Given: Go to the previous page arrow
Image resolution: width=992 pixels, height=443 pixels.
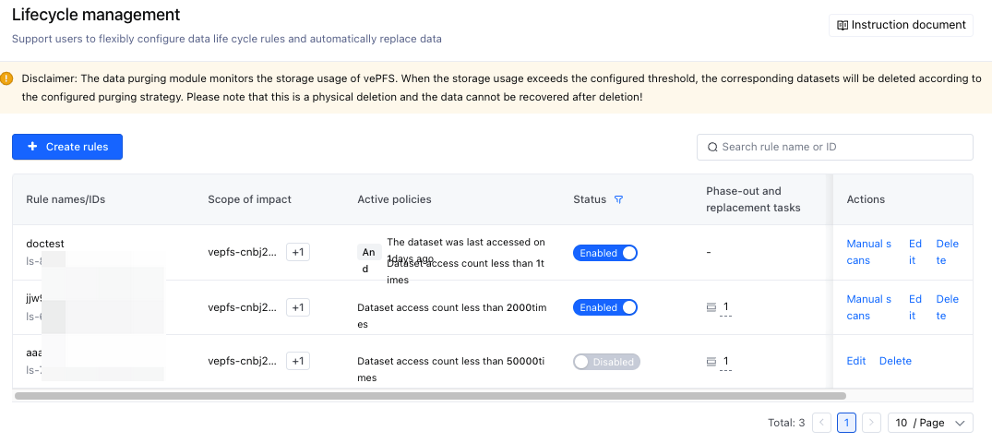Looking at the screenshot, I should tap(822, 423).
